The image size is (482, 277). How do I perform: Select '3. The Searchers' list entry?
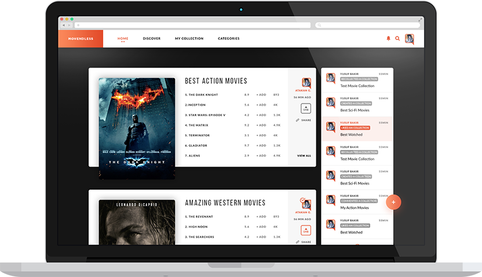pyautogui.click(x=199, y=237)
